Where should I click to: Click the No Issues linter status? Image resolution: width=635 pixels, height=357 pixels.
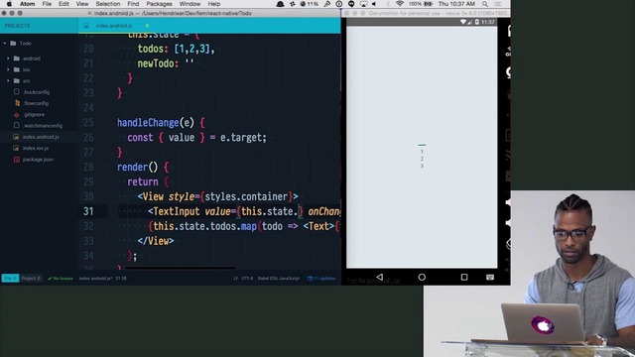(61, 279)
